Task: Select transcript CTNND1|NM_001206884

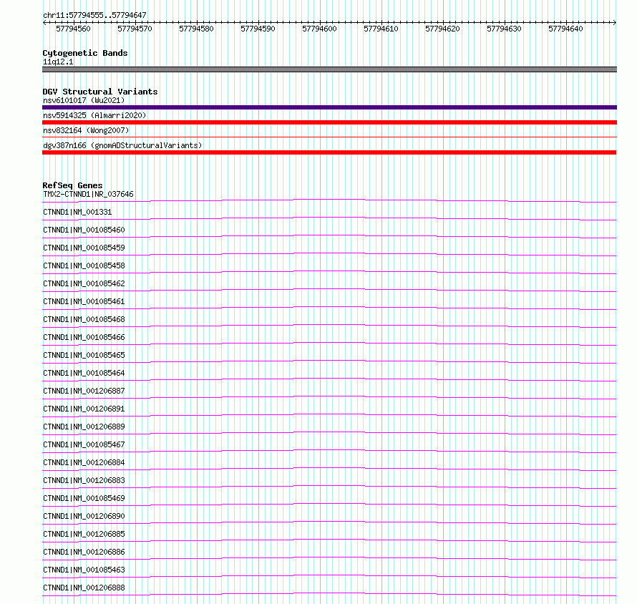Action: 84,462
